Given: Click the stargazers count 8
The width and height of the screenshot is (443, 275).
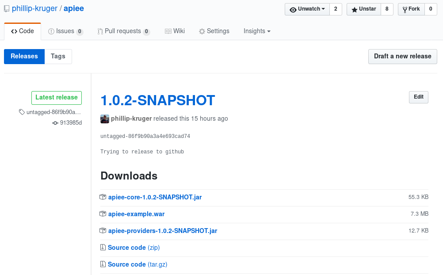Looking at the screenshot, I should pyautogui.click(x=387, y=9).
